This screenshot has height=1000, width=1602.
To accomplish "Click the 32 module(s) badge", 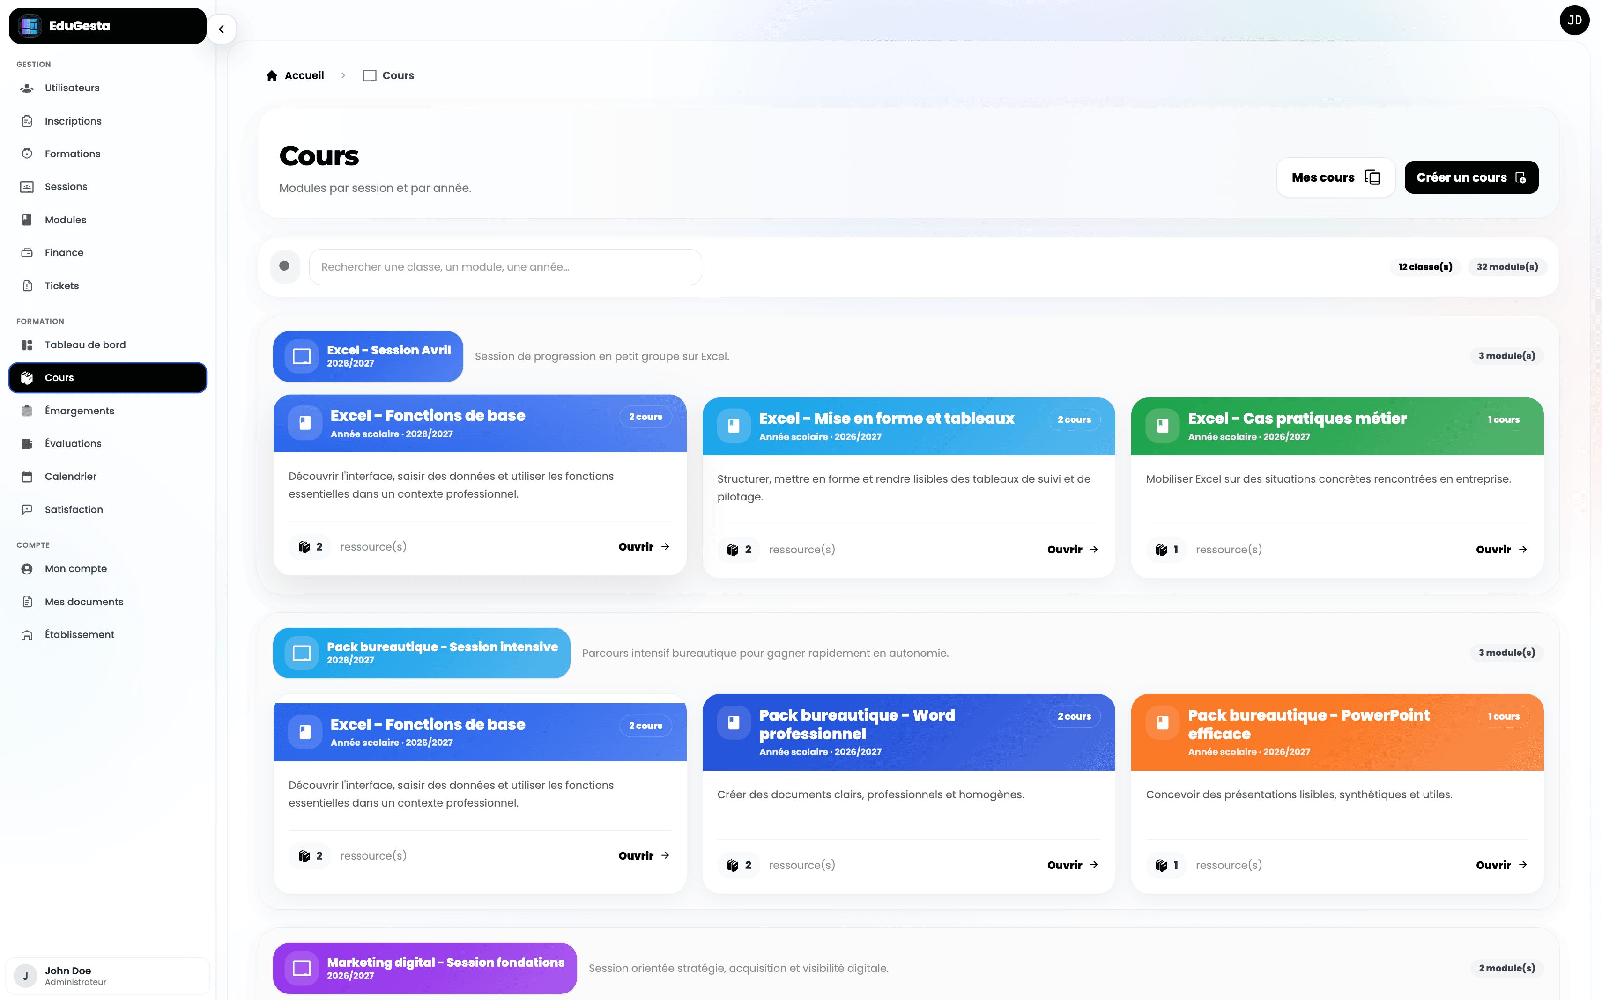I will click(x=1507, y=266).
